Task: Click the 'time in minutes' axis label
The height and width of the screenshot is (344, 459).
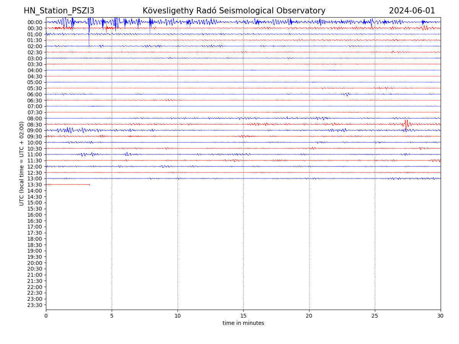Action: tap(243, 323)
